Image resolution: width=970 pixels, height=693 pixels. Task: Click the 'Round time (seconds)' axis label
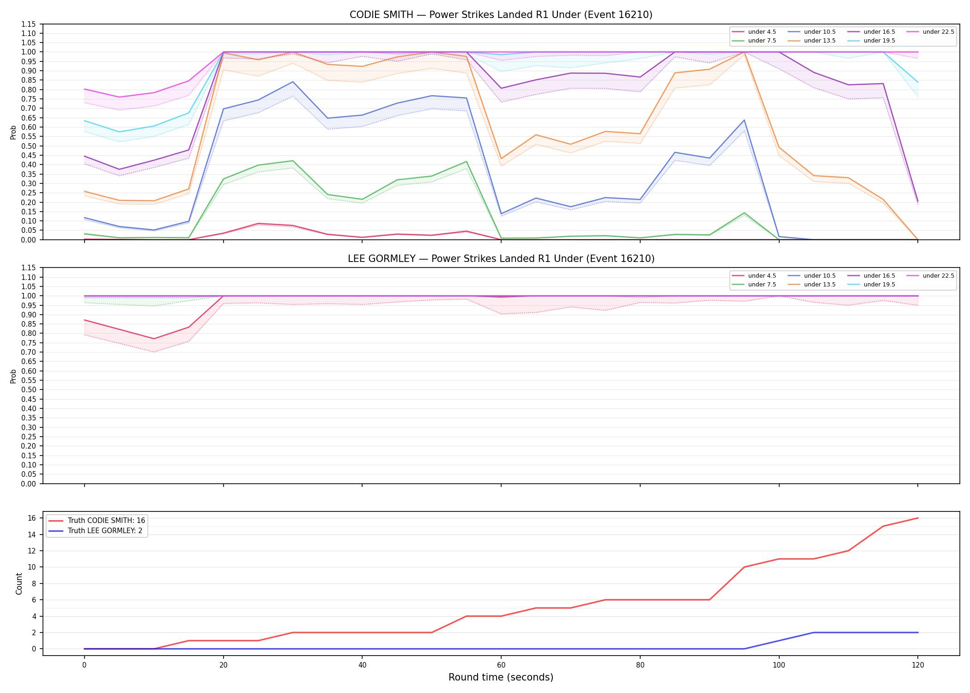point(501,677)
